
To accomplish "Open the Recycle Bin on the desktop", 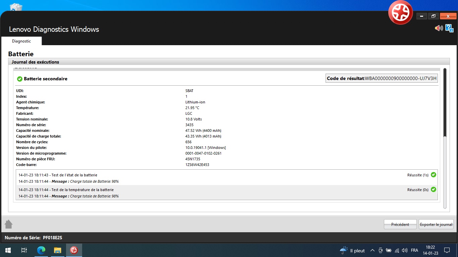I will point(16,7).
